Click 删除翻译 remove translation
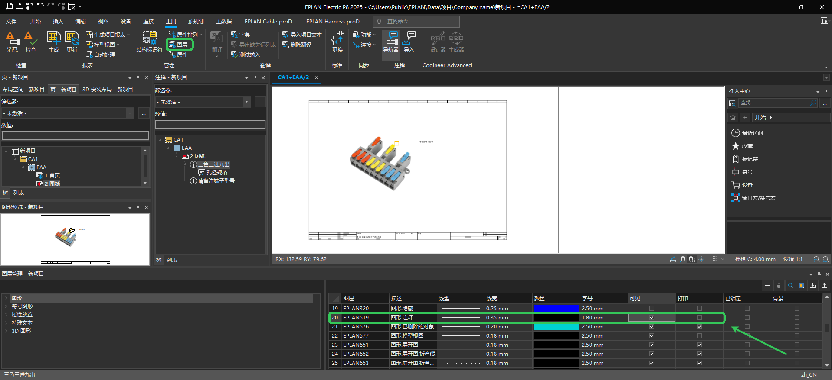This screenshot has height=380, width=832. pyautogui.click(x=297, y=45)
